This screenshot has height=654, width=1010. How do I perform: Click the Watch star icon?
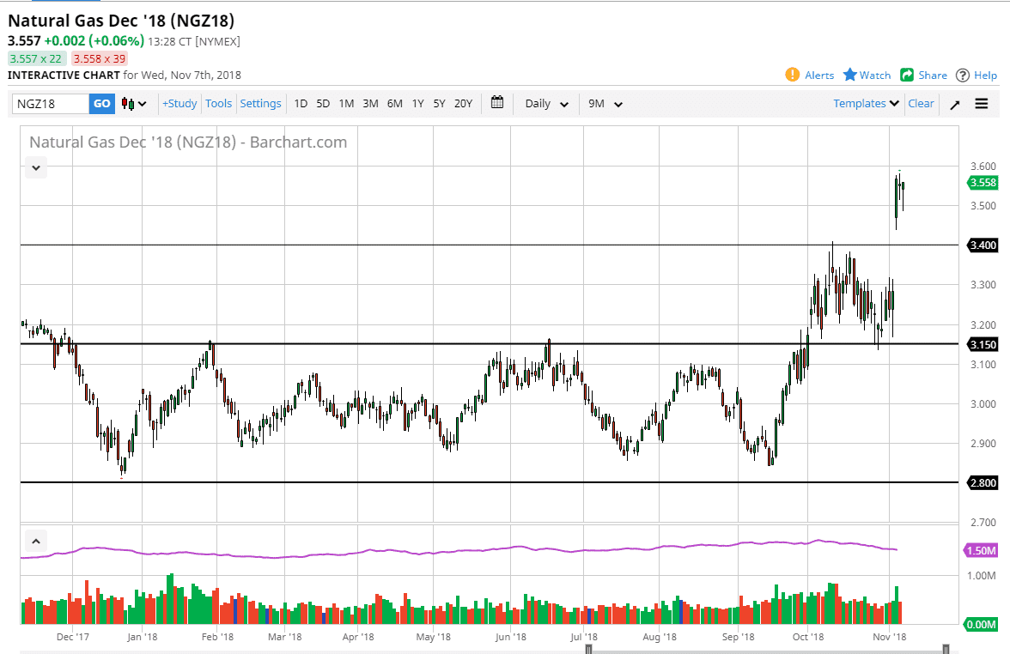pyautogui.click(x=850, y=75)
